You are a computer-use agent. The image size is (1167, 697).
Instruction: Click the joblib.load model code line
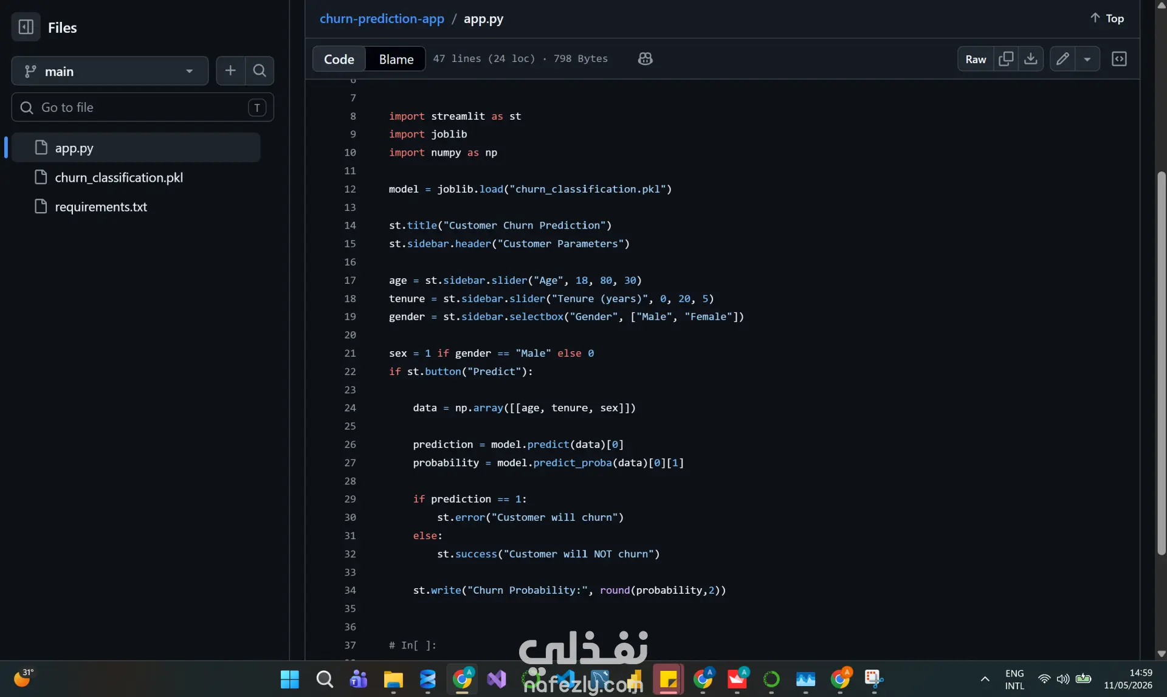tap(530, 189)
